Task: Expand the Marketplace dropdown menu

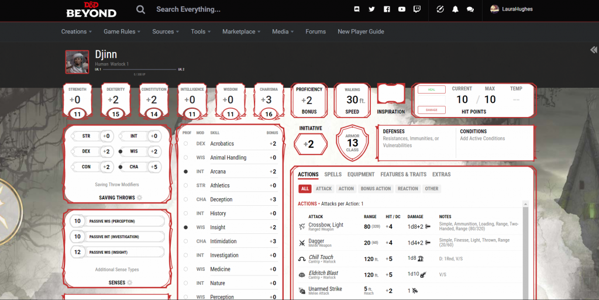Action: (241, 32)
